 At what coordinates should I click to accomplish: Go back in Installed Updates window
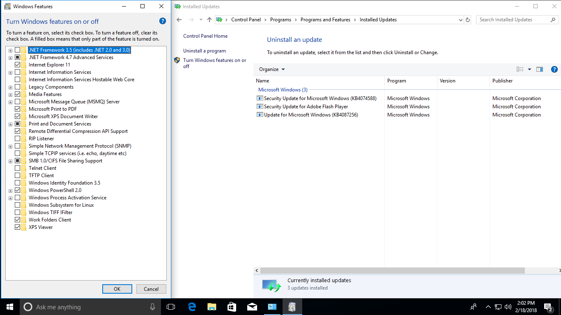(x=179, y=20)
